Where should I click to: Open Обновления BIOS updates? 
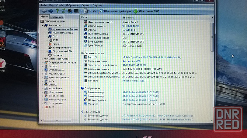146,11
